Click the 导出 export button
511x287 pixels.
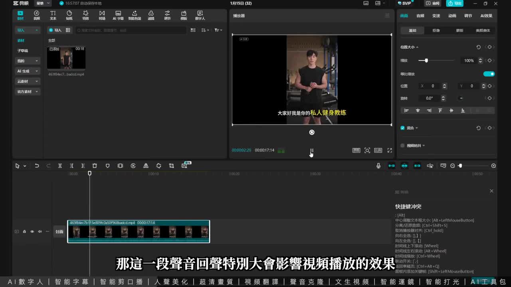(x=455, y=3)
